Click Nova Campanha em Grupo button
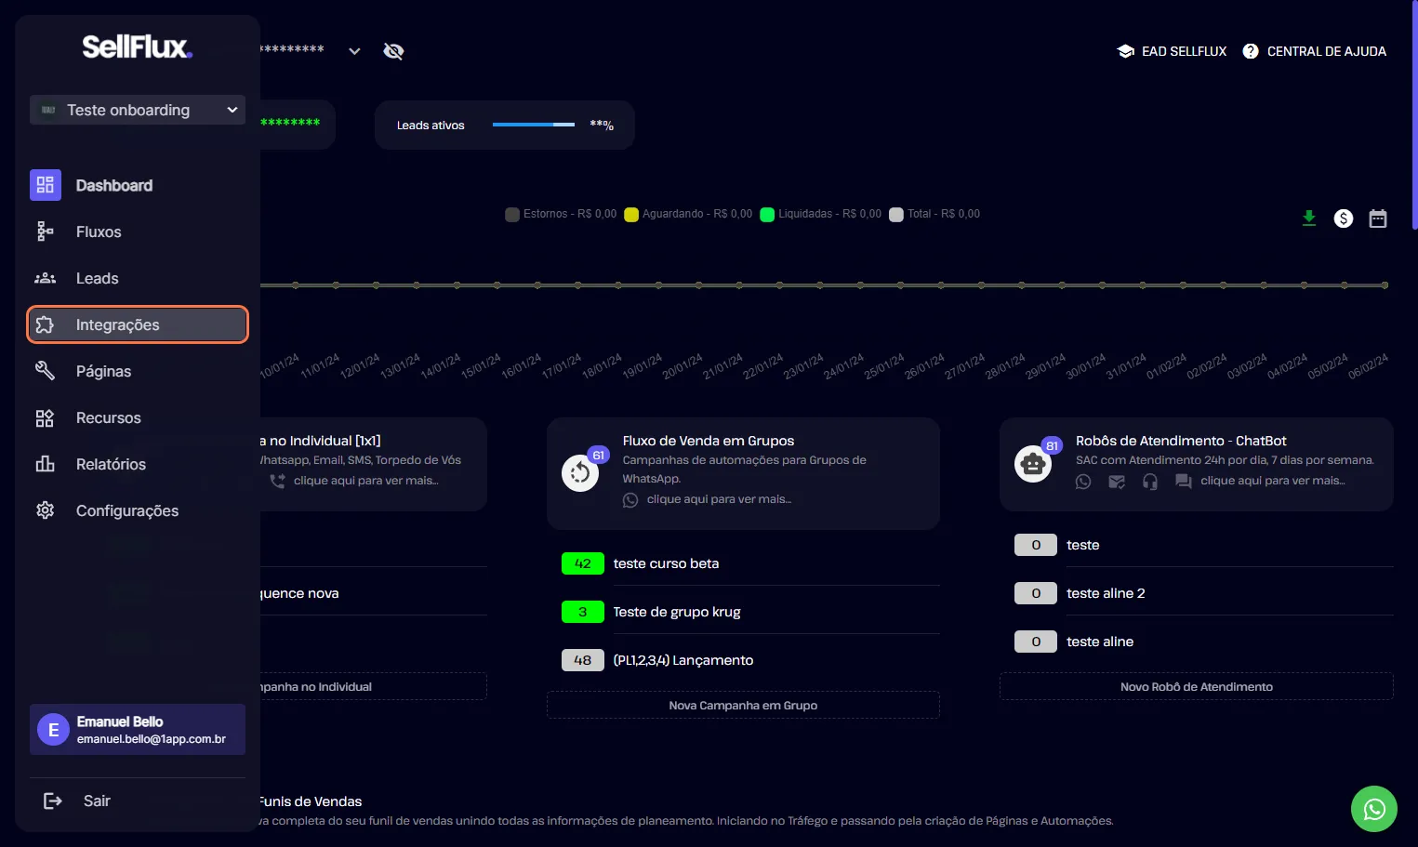The width and height of the screenshot is (1418, 847). pyautogui.click(x=743, y=705)
